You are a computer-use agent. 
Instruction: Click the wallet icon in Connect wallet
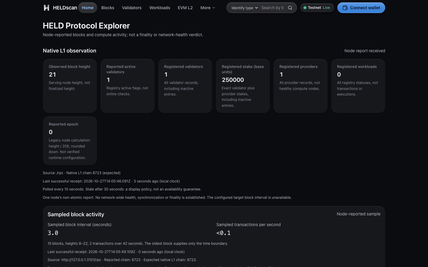pyautogui.click(x=345, y=8)
